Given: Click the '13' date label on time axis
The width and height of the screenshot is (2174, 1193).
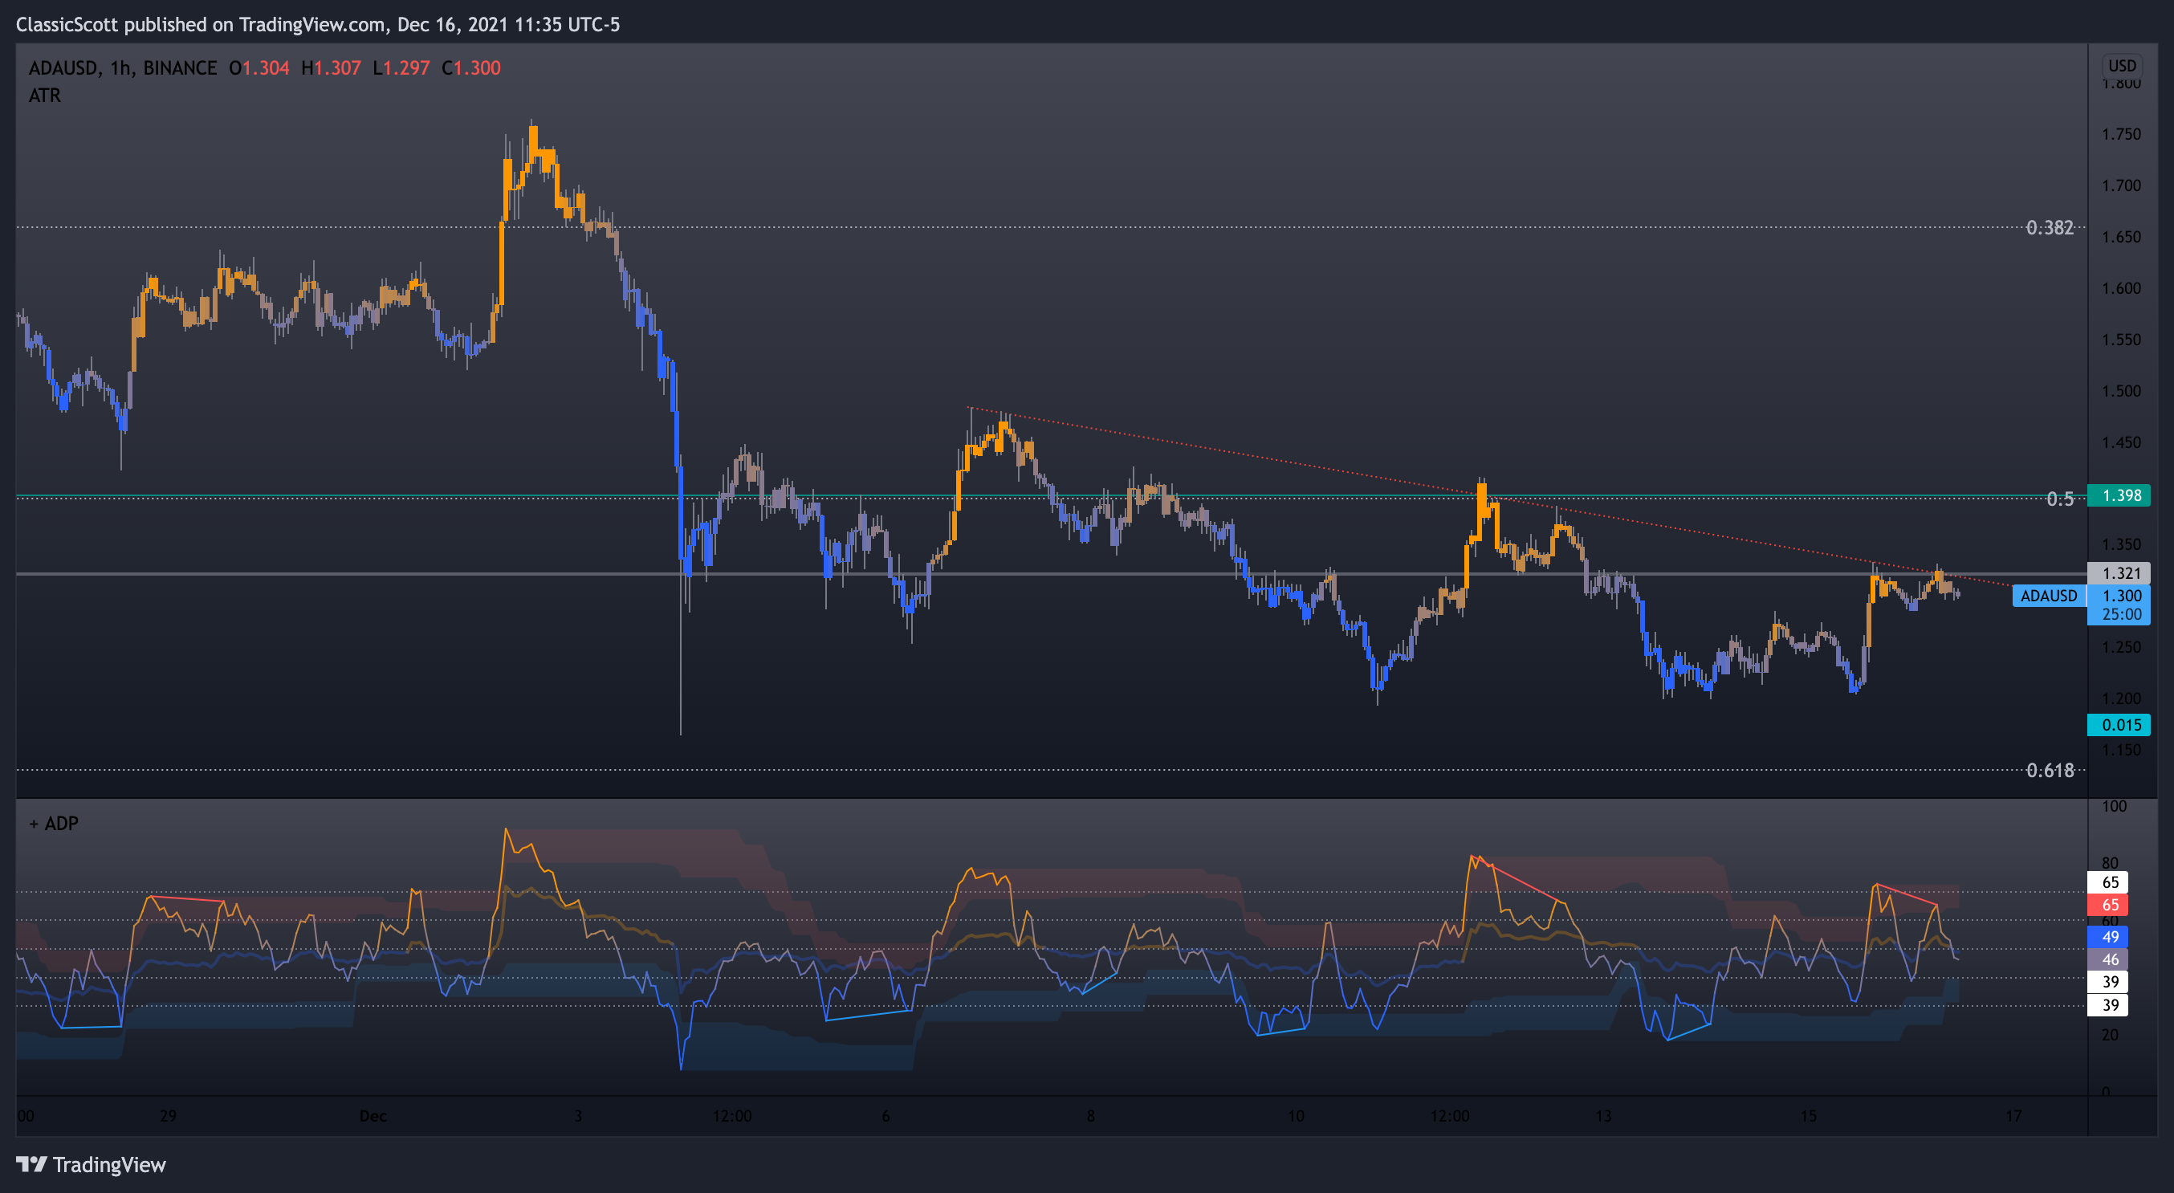Looking at the screenshot, I should 1602,1116.
